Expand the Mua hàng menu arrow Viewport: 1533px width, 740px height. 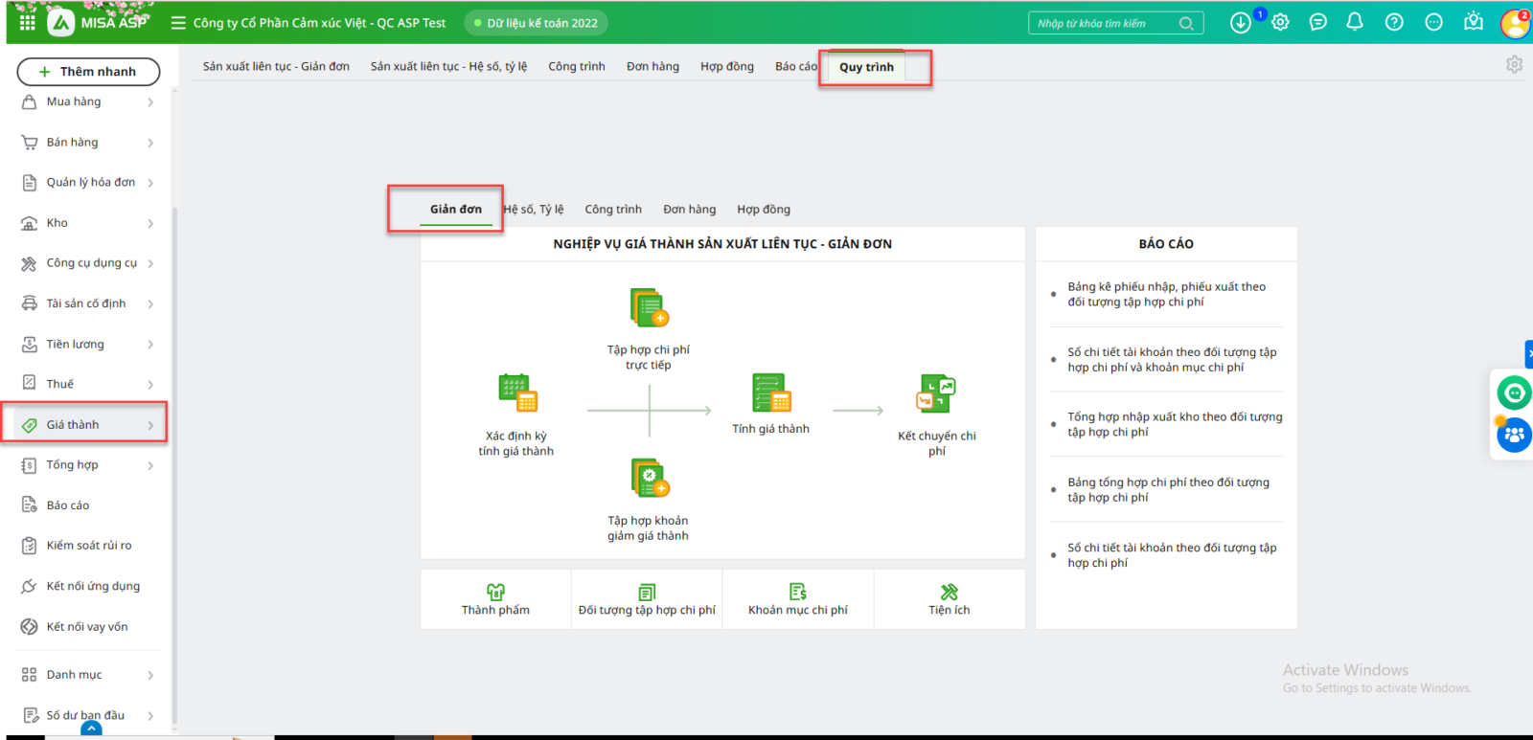(150, 102)
